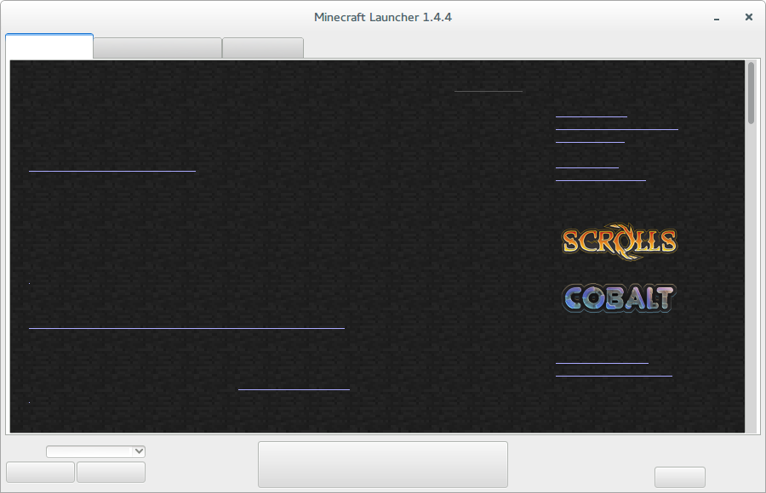The image size is (766, 493).
Task: Open the Cobalt game logo link
Action: point(619,297)
